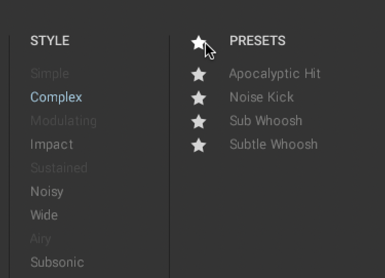Select the Simple style tag

(x=49, y=73)
